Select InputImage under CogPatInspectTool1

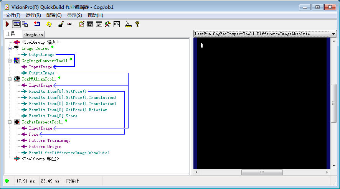(x=40, y=128)
